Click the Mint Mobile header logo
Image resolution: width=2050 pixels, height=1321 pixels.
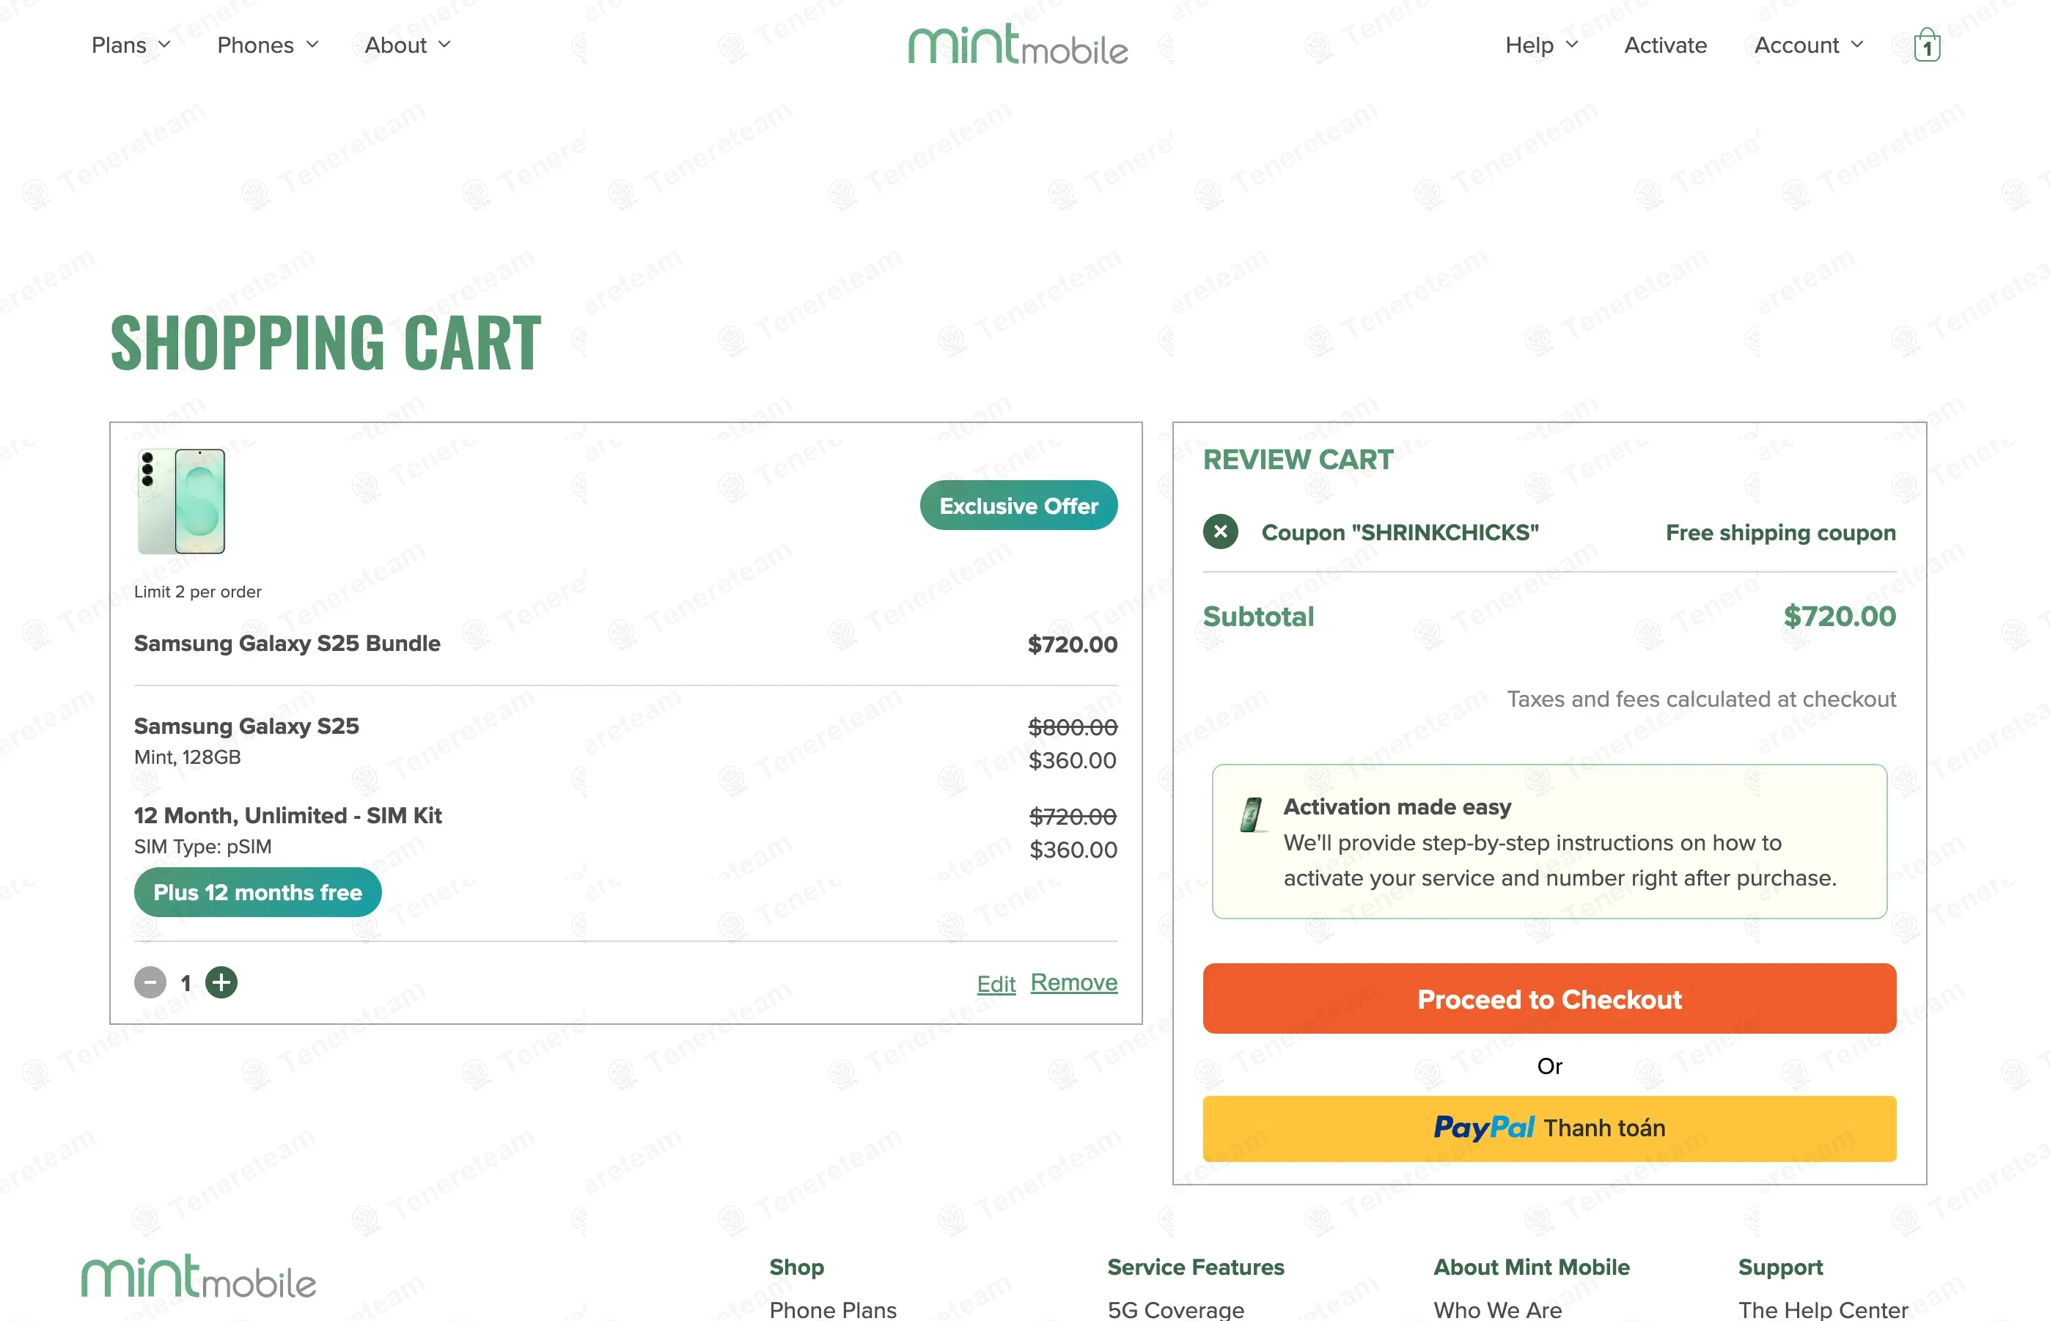point(1018,45)
